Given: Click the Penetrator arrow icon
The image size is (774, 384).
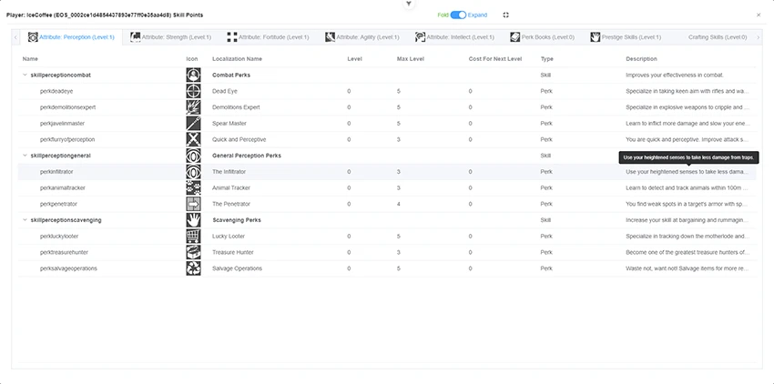Looking at the screenshot, I should click(x=193, y=204).
